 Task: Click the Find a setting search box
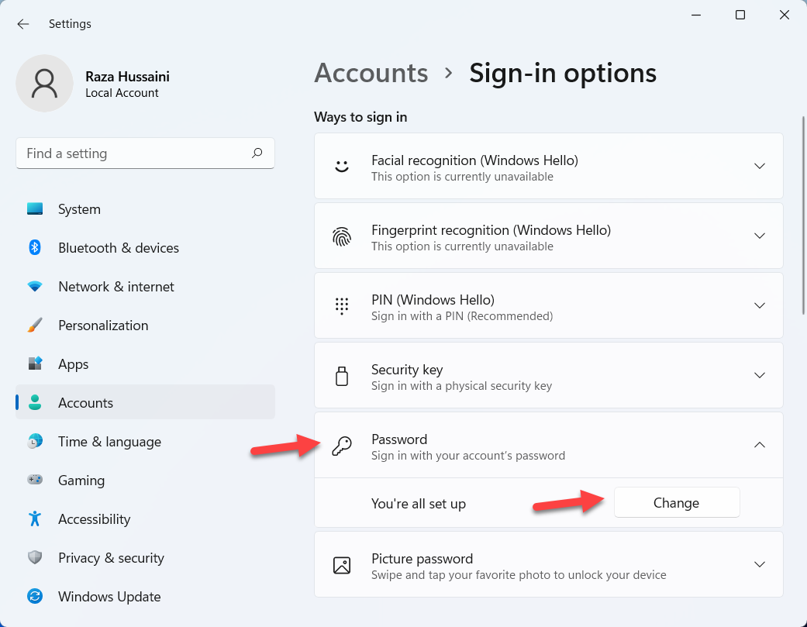click(x=132, y=153)
